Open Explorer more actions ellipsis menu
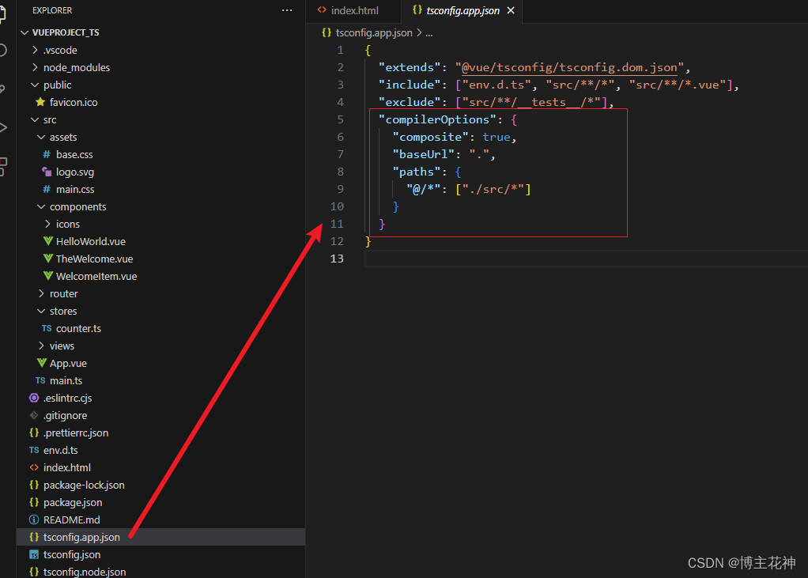 point(287,10)
